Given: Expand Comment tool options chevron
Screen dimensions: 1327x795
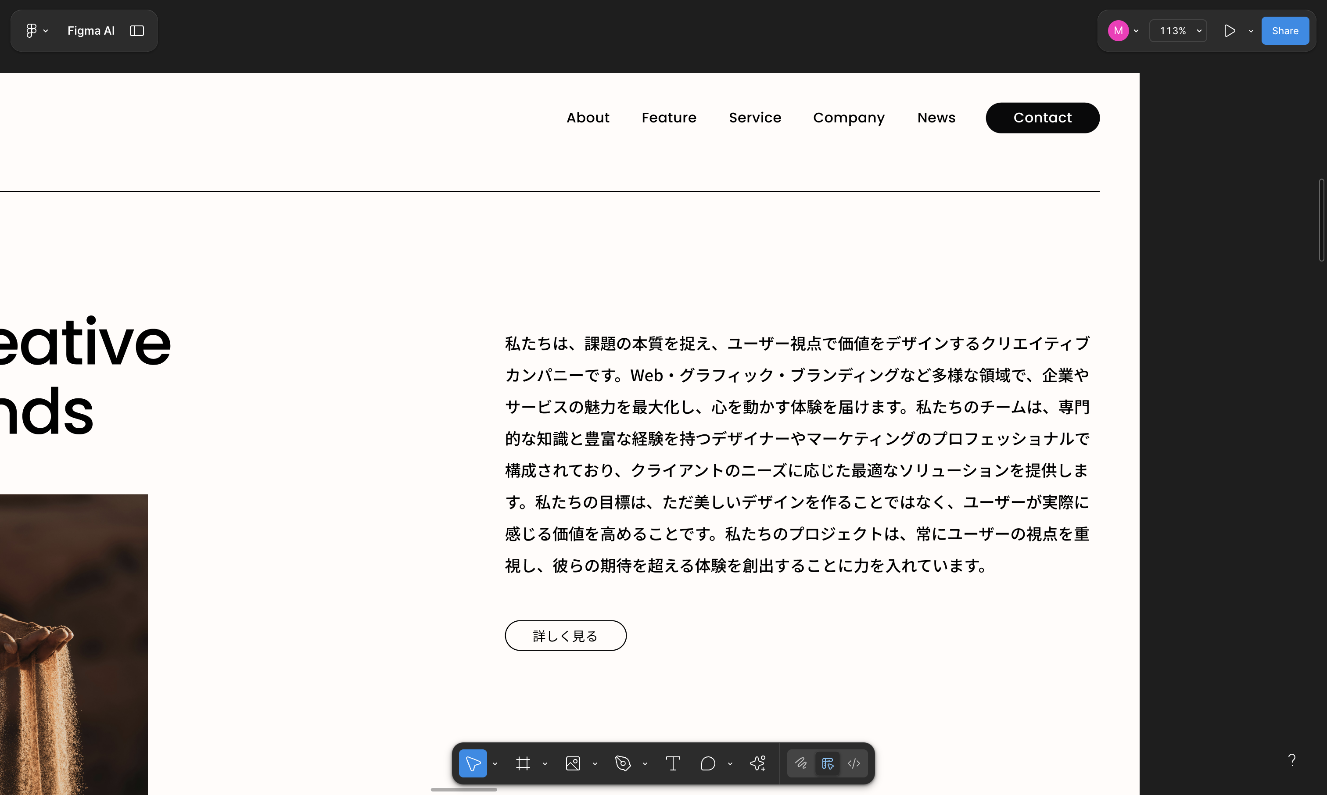Looking at the screenshot, I should coord(730,764).
